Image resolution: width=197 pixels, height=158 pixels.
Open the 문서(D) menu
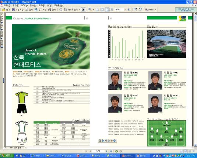(x=33, y=6)
